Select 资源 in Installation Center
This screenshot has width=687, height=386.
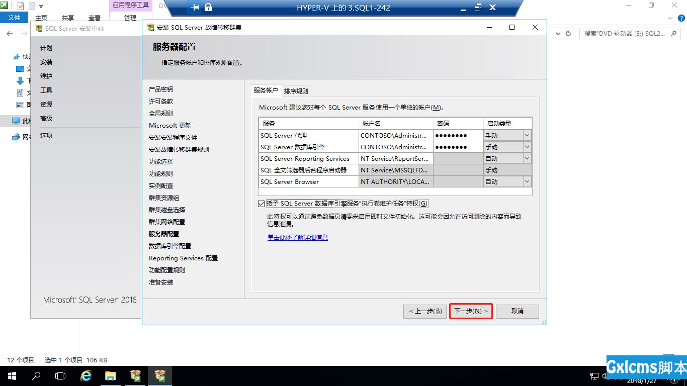tap(46, 105)
